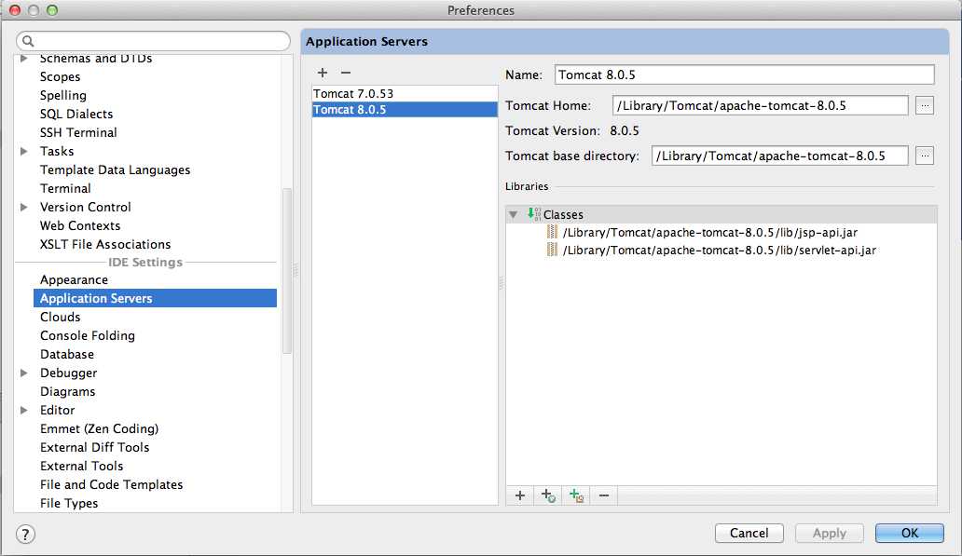Click the Editor settings label
Viewport: 962px width, 556px height.
(58, 410)
